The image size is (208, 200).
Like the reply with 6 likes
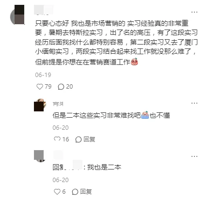(57, 192)
